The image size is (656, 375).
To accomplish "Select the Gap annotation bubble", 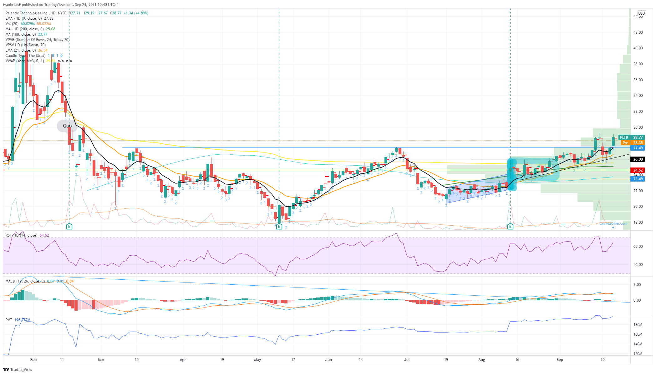I will coord(67,126).
